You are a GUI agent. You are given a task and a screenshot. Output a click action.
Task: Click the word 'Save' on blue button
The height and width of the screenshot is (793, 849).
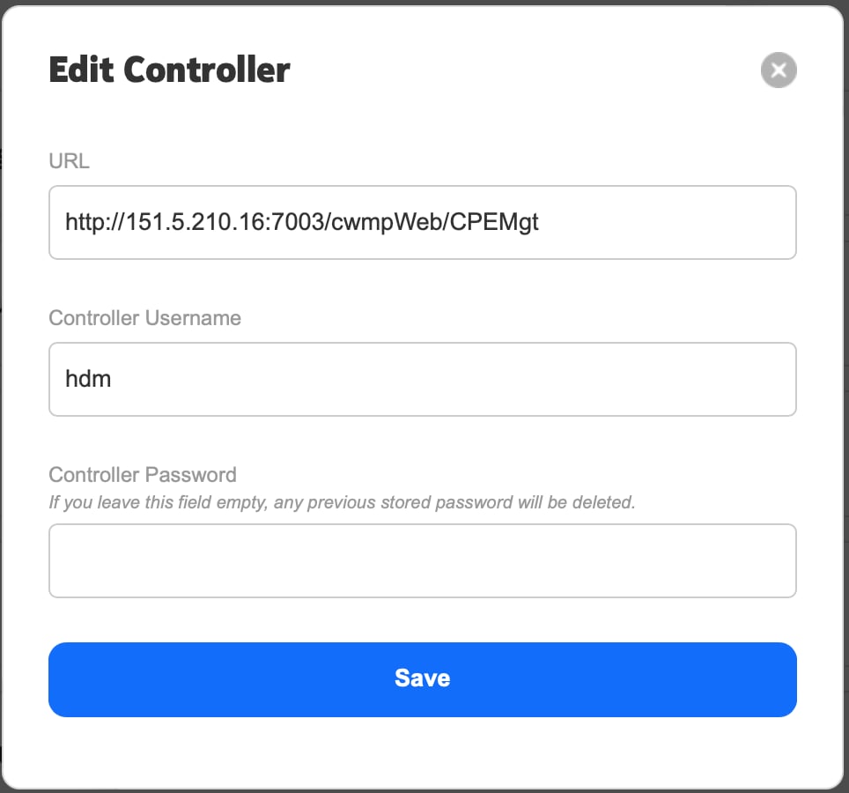(423, 678)
